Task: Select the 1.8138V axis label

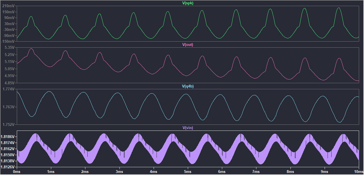Action: pos(8,161)
